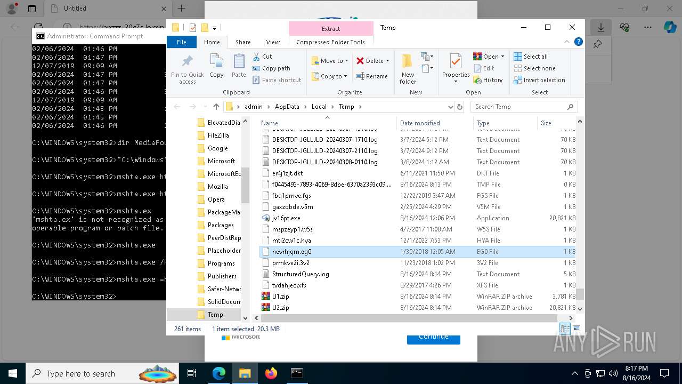
Task: Click Edge browser Downloads icon
Action: click(600, 27)
